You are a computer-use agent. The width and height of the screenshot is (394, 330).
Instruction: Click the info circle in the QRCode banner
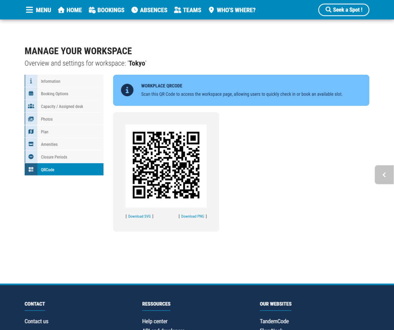(127, 90)
